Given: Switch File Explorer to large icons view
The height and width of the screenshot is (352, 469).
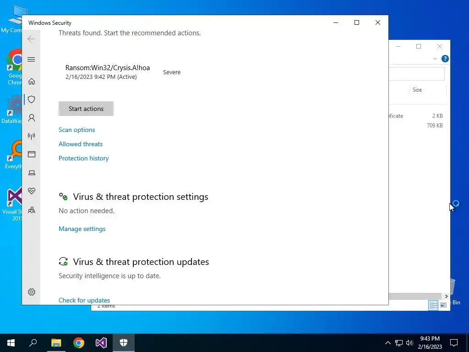Looking at the screenshot, I should click(x=443, y=305).
